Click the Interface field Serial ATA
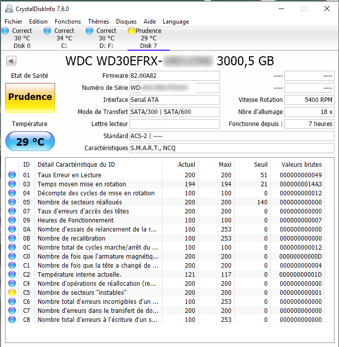 click(175, 100)
